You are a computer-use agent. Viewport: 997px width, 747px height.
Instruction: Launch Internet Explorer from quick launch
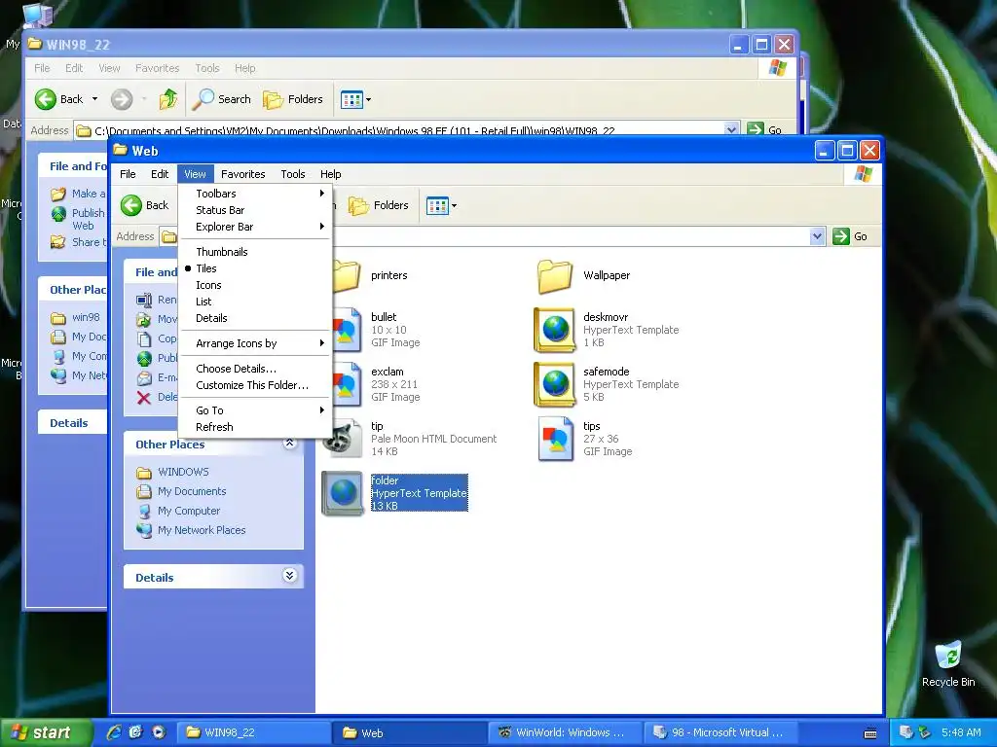coord(114,732)
